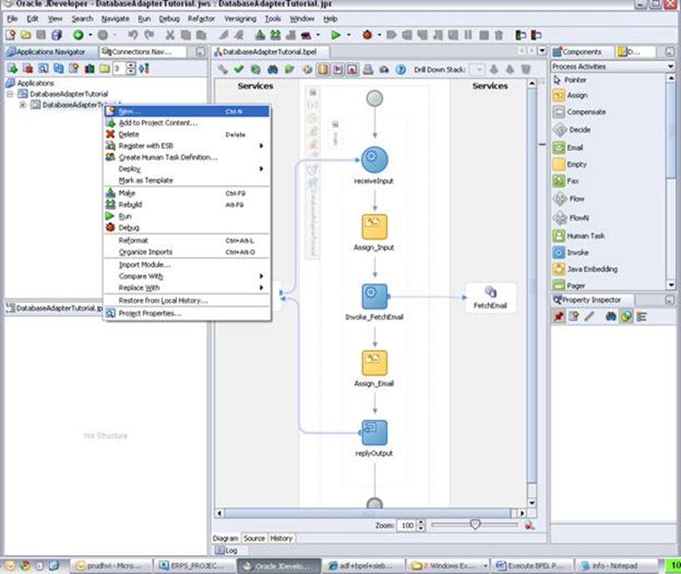Click the Components palette scroll-down arrow
The width and height of the screenshot is (681, 574).
click(x=671, y=285)
